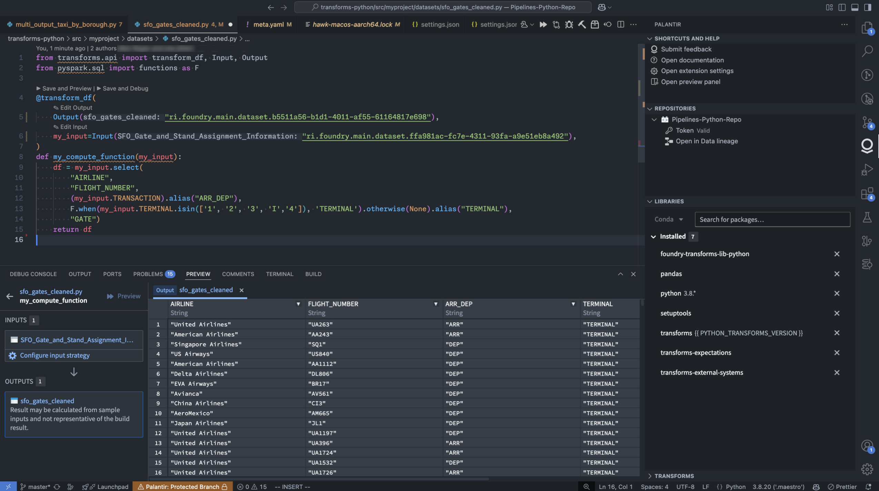Click the title bar command center search
The height and width of the screenshot is (491, 879).
443,7
